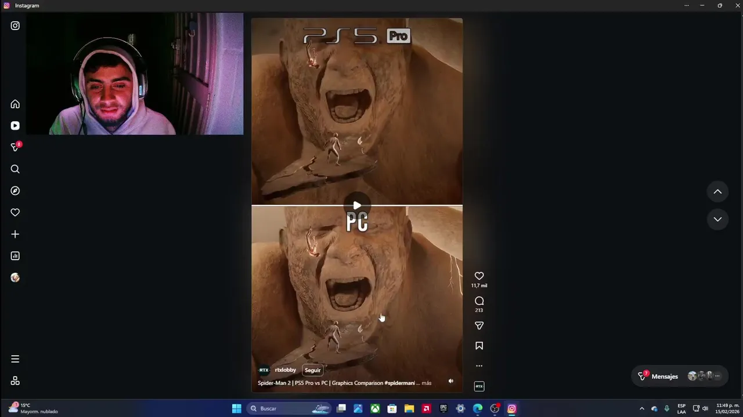Screen dimensions: 743x417
Task: Open Instagram home feed from sidebar
Action: click(15, 104)
